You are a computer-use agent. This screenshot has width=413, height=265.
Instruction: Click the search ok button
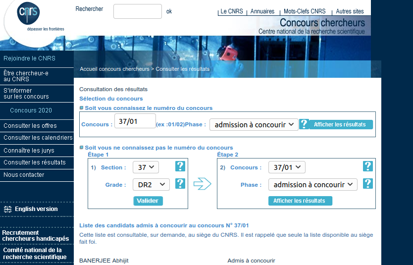point(169,11)
